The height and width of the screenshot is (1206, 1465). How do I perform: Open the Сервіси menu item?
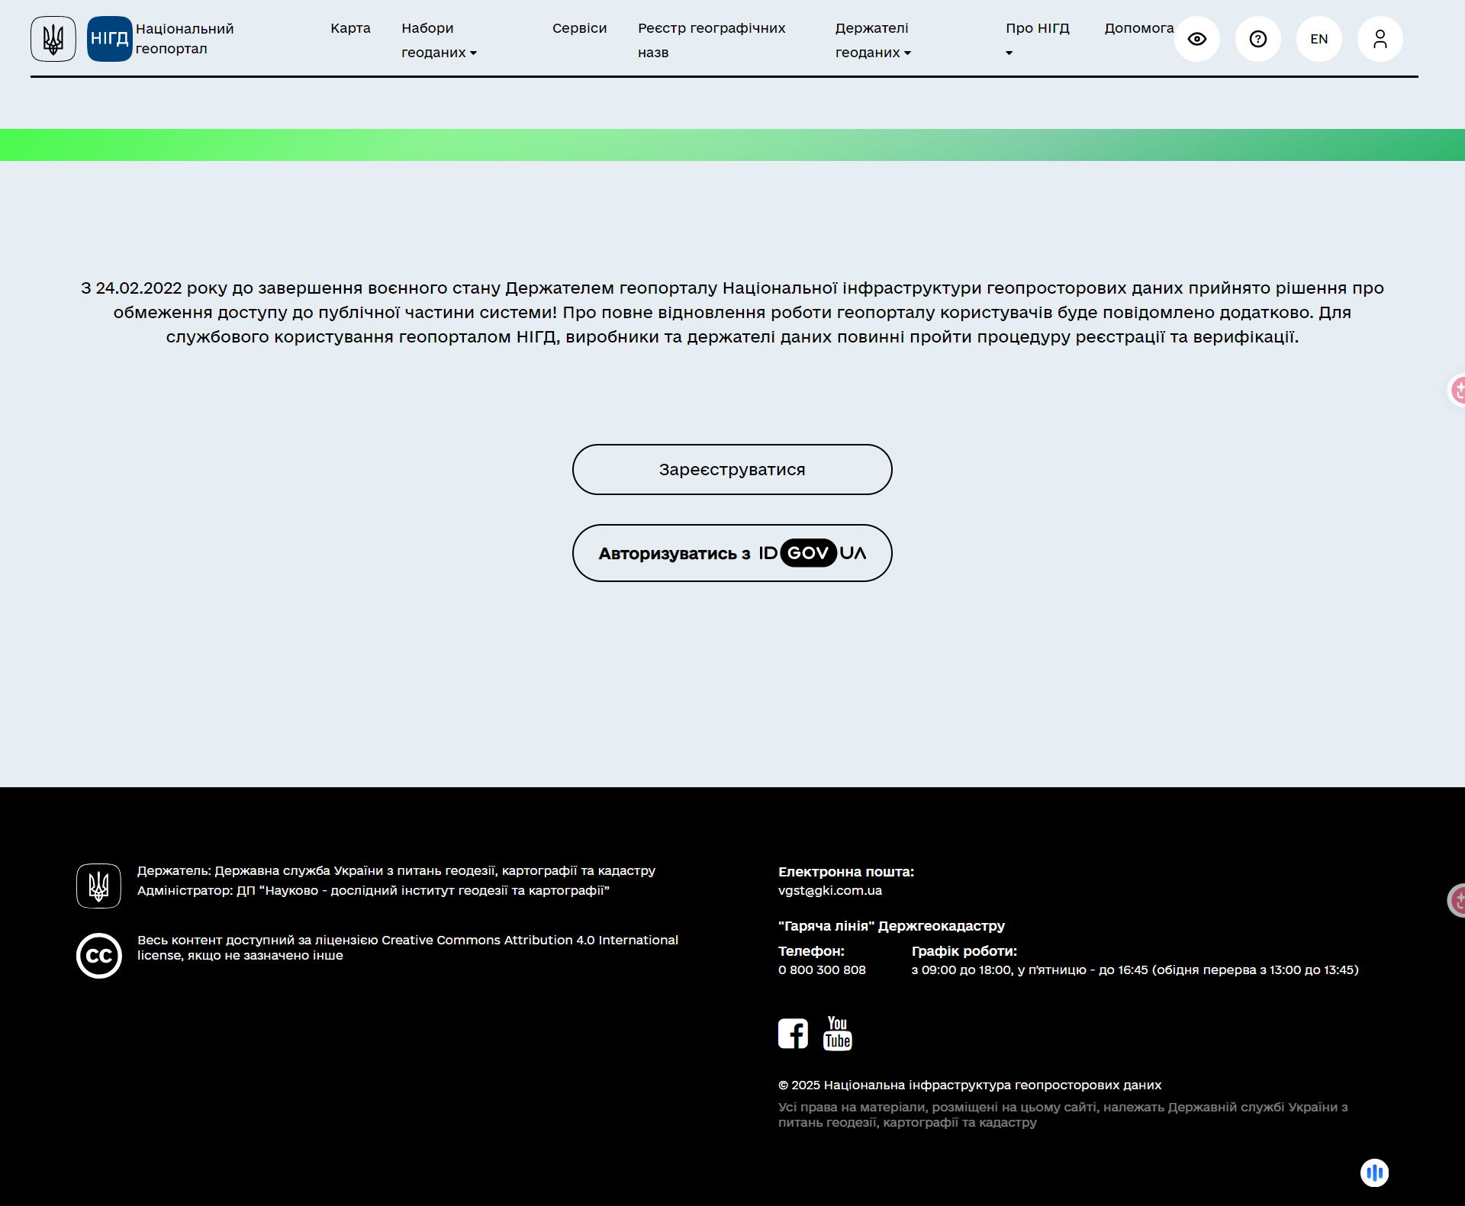579,28
